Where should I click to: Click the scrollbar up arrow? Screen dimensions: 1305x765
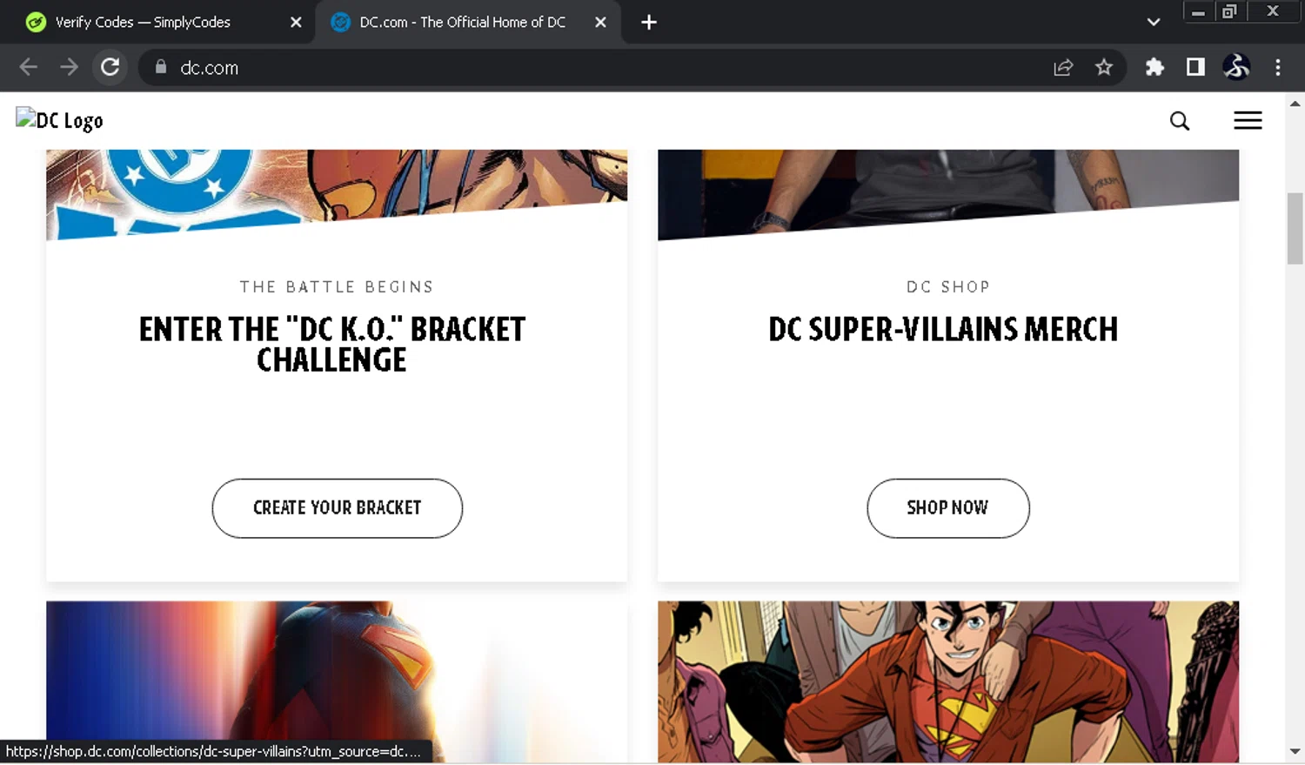[x=1295, y=103]
